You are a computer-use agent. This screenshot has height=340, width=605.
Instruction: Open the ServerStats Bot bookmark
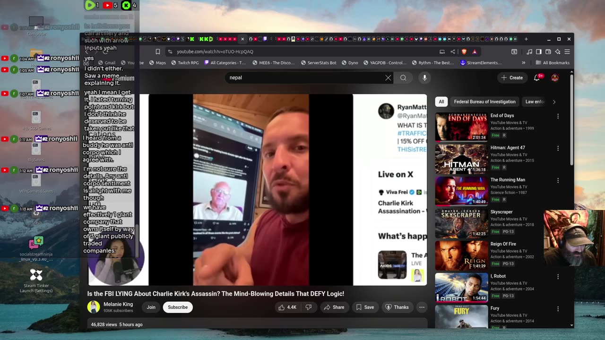coord(319,63)
